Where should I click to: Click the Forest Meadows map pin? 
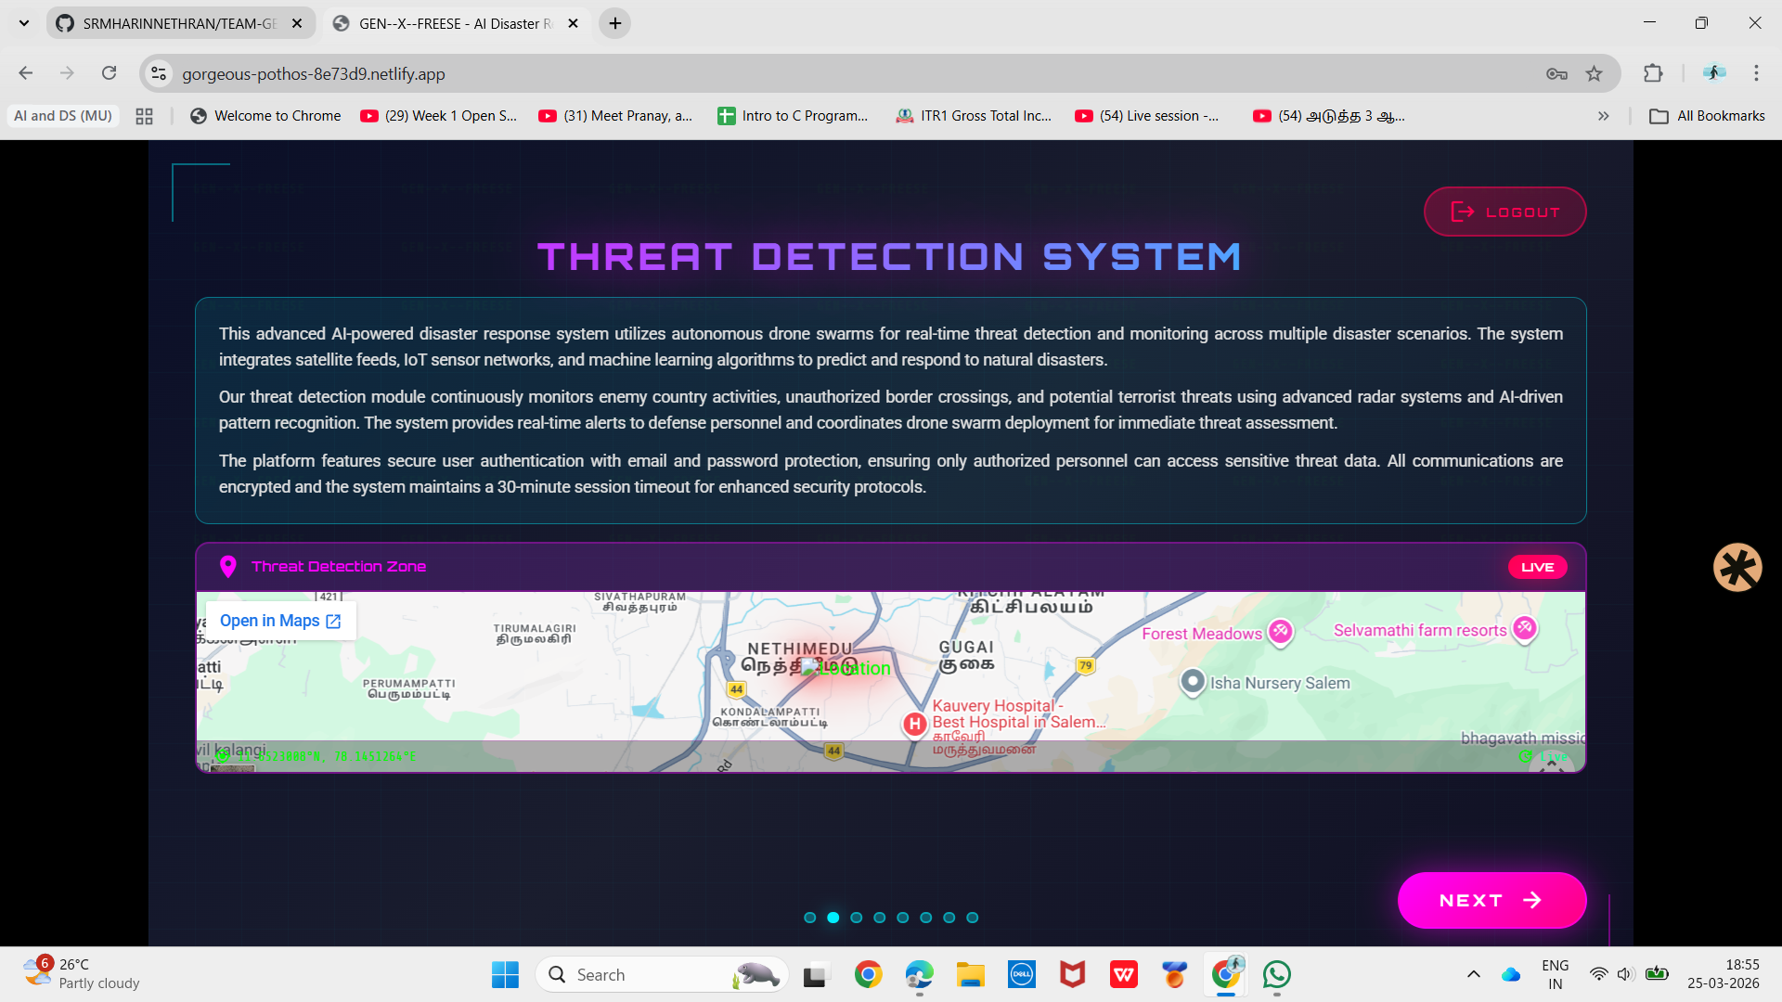1281,632
